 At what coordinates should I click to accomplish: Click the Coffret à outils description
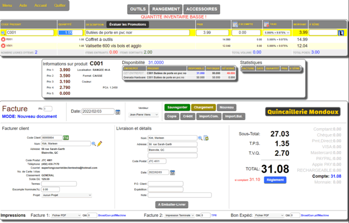pos(99,39)
